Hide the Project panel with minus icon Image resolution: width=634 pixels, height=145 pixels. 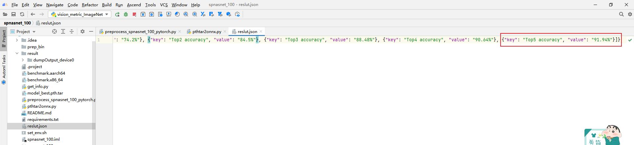[91, 31]
